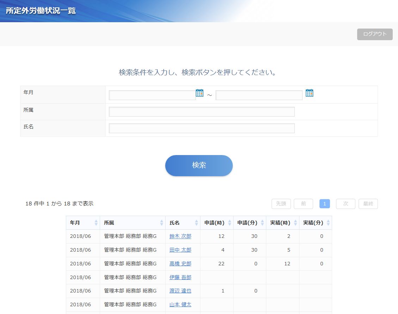Click the ログアウト logout button
This screenshot has height=314, width=398.
[375, 34]
